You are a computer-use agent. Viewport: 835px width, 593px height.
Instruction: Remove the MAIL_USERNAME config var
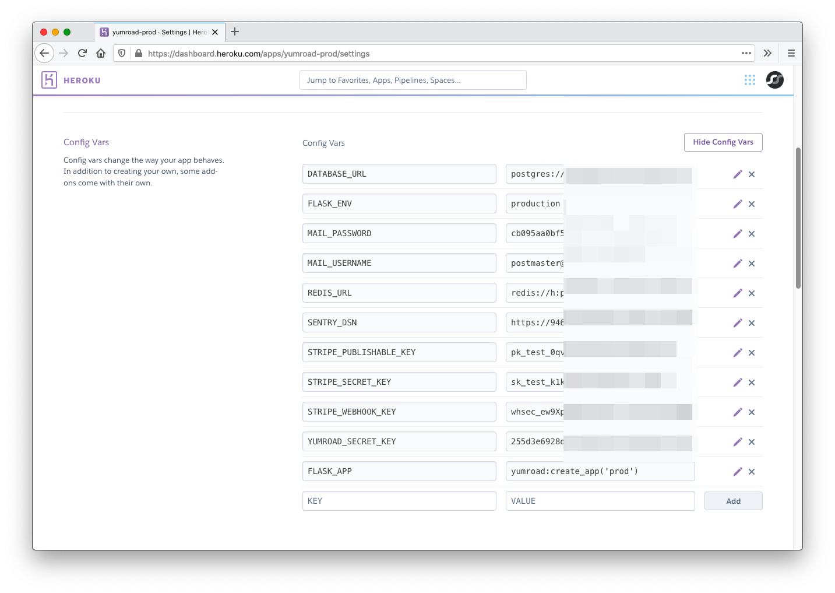[752, 264]
